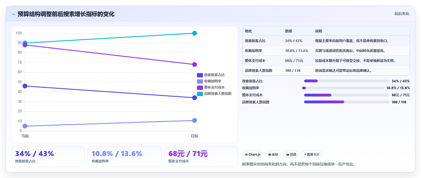Toggle 收藏加购率 legend color box
This screenshot has width=421, height=178.
tap(200, 81)
